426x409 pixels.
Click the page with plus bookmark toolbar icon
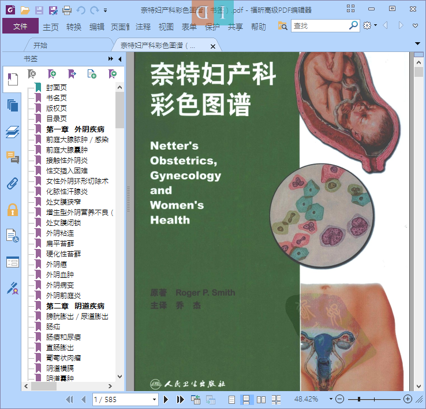[x=92, y=74]
